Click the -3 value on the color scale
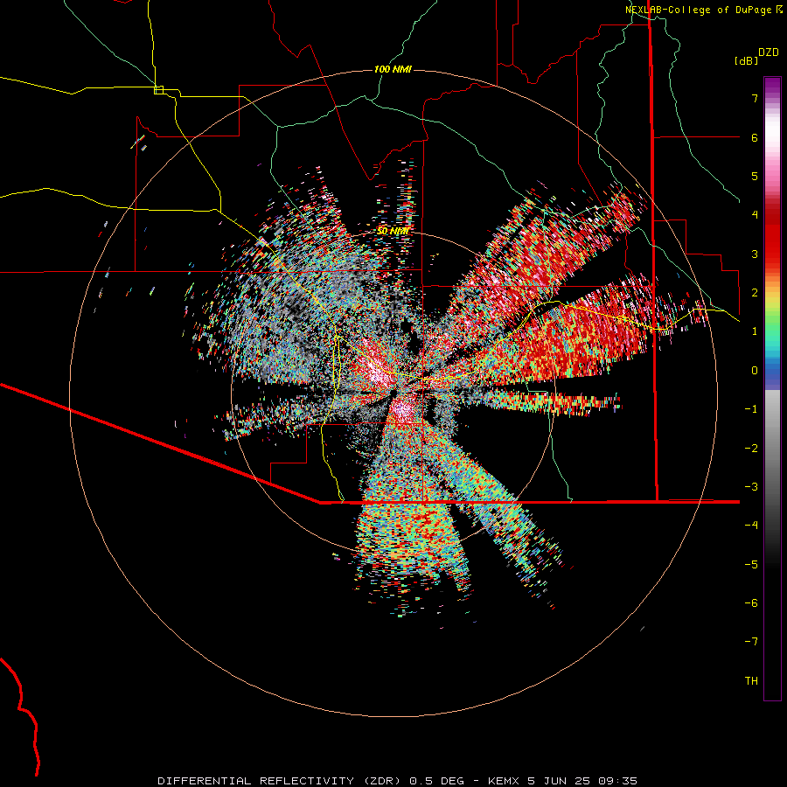 coord(751,487)
